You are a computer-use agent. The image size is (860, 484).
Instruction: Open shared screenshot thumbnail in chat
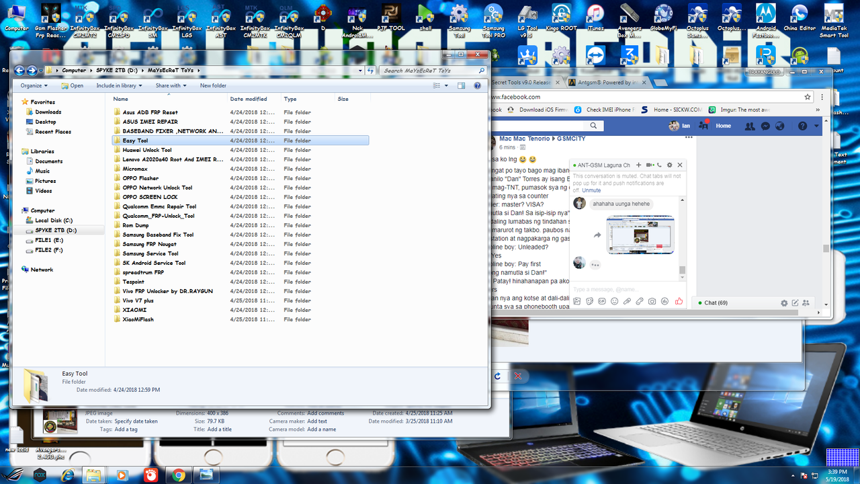[x=640, y=235]
